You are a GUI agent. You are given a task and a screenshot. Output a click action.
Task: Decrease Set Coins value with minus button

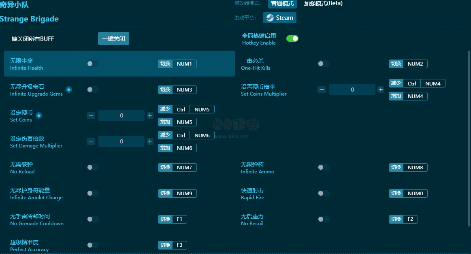[91, 115]
